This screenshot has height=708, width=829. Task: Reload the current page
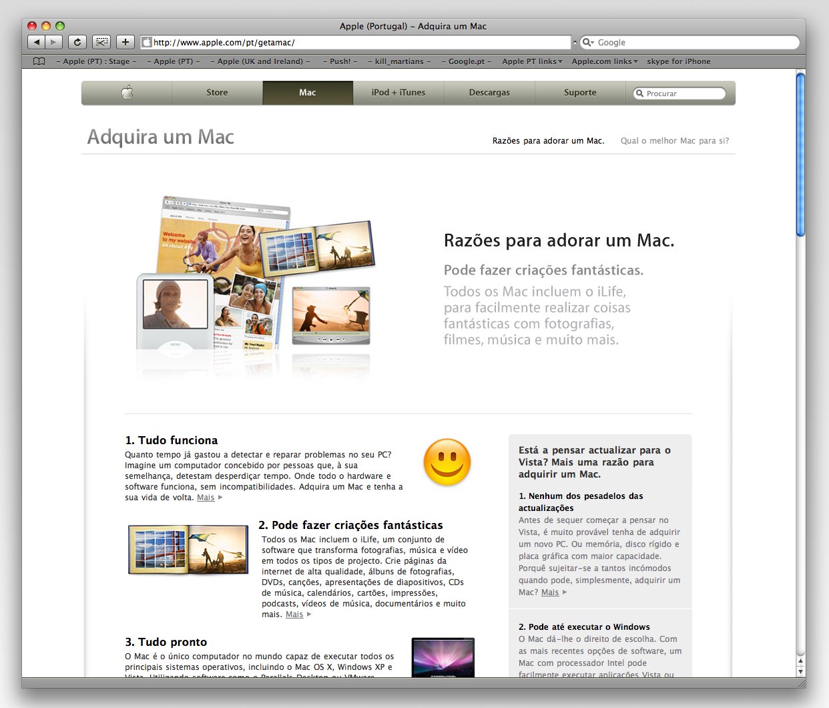click(x=76, y=41)
